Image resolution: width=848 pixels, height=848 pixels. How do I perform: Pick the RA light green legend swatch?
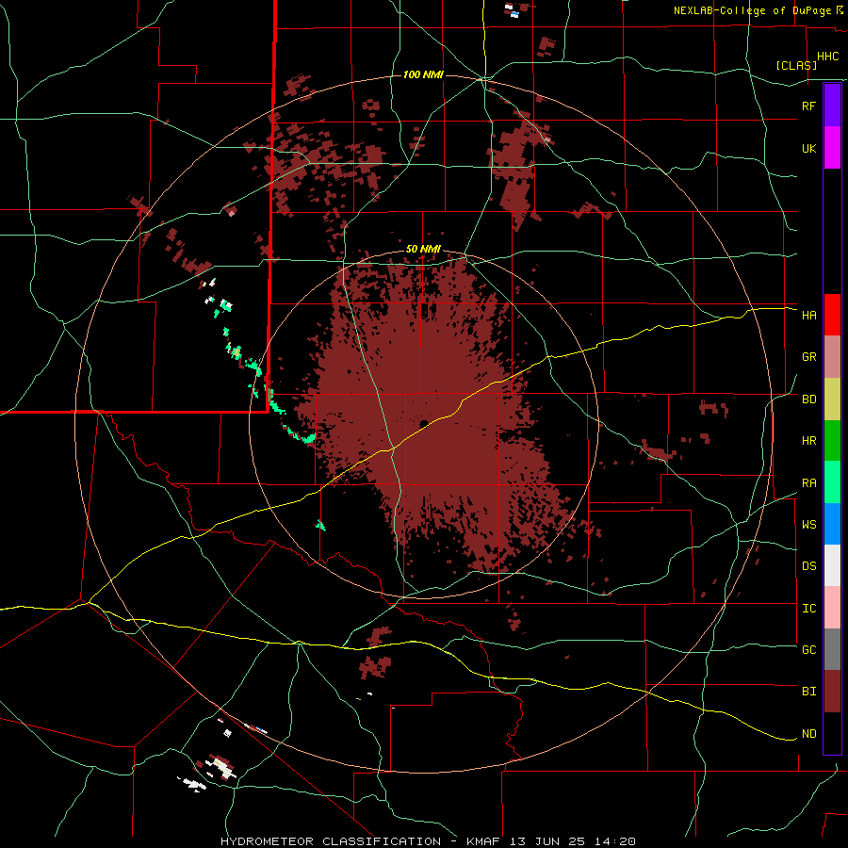pos(832,482)
